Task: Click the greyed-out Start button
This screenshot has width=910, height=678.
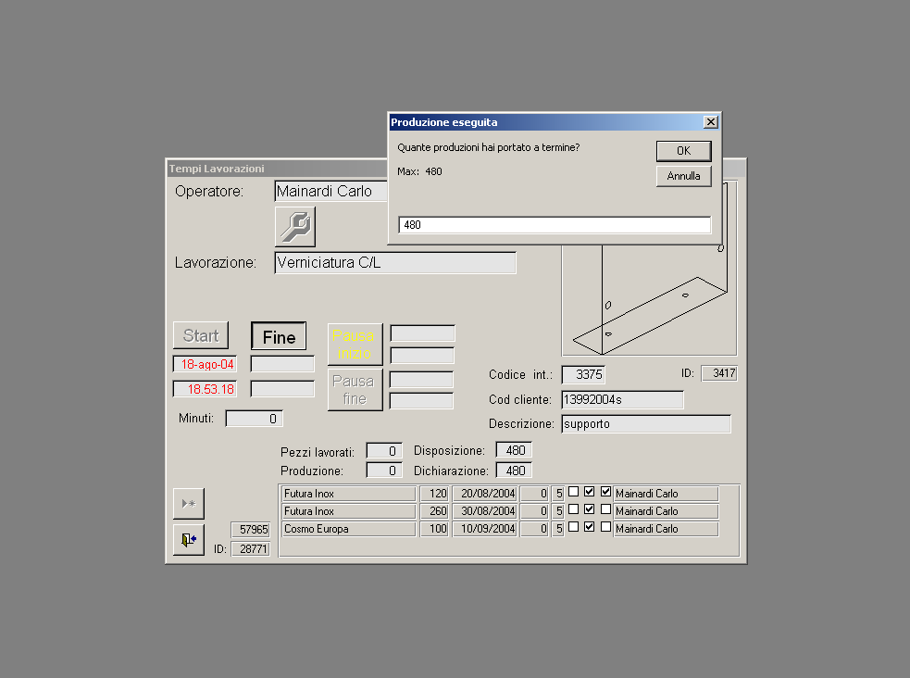Action: pyautogui.click(x=201, y=335)
